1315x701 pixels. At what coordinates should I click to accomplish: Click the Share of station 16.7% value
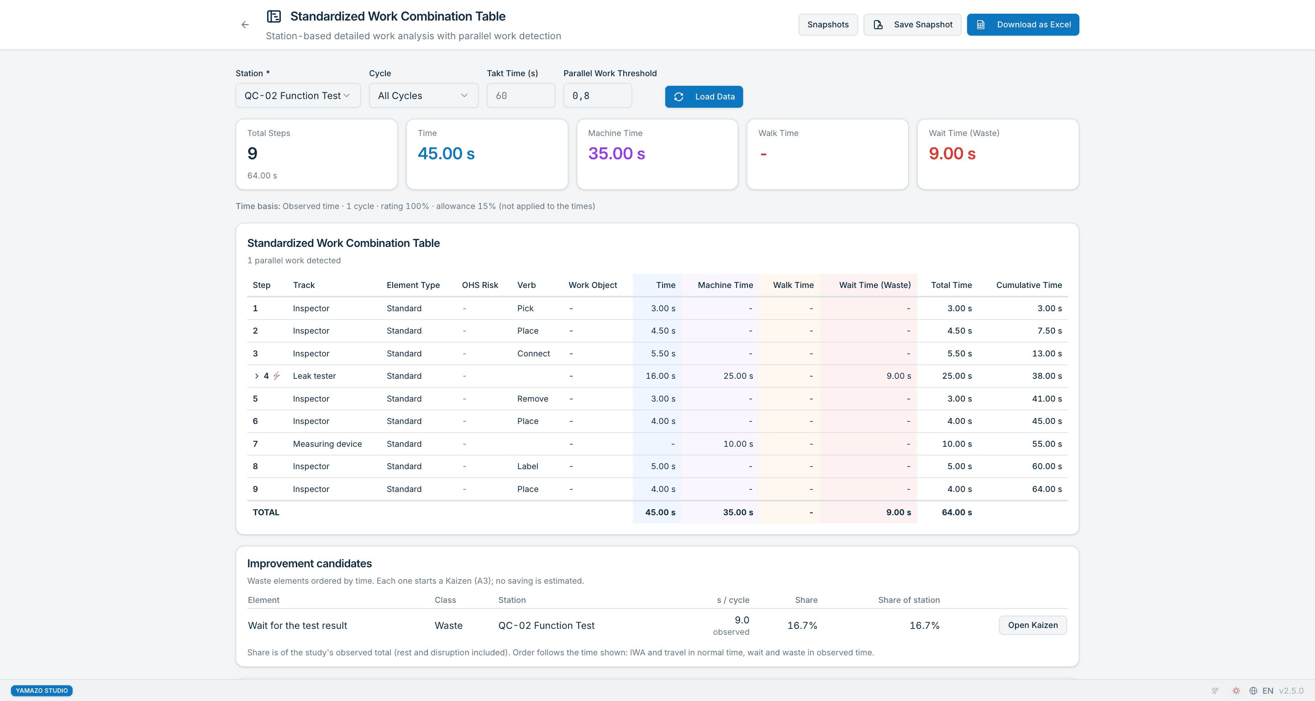(x=924, y=626)
